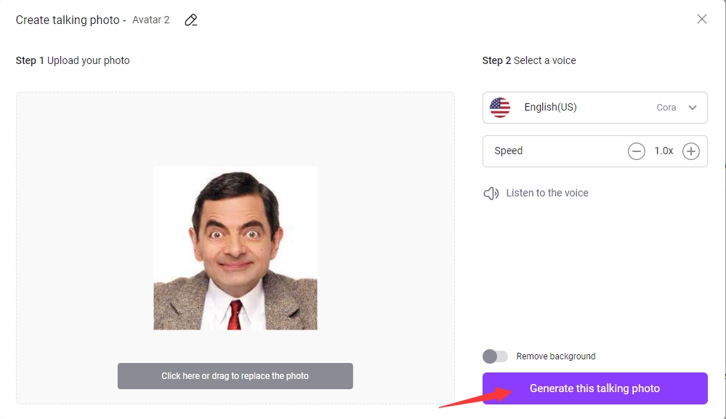The width and height of the screenshot is (726, 419).
Task: Click the speaker icon to preview voice
Action: (491, 193)
